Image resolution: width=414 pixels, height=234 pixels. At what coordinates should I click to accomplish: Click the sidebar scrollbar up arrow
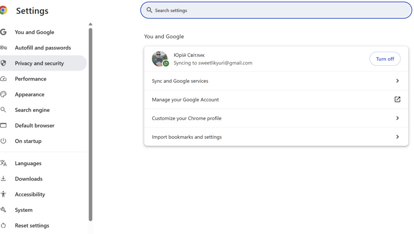tap(91, 24)
